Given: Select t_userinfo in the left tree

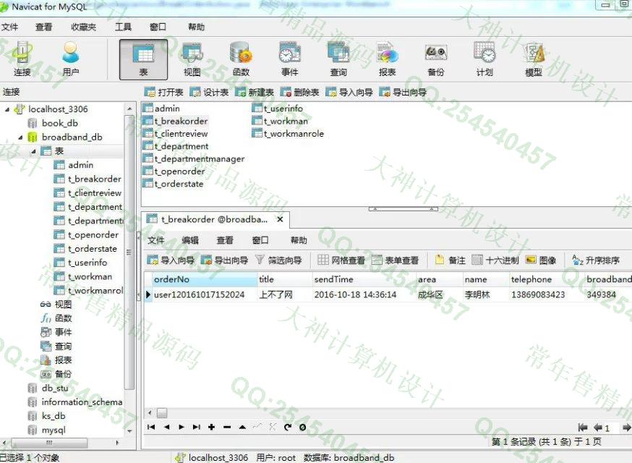Looking at the screenshot, I should click(87, 263).
